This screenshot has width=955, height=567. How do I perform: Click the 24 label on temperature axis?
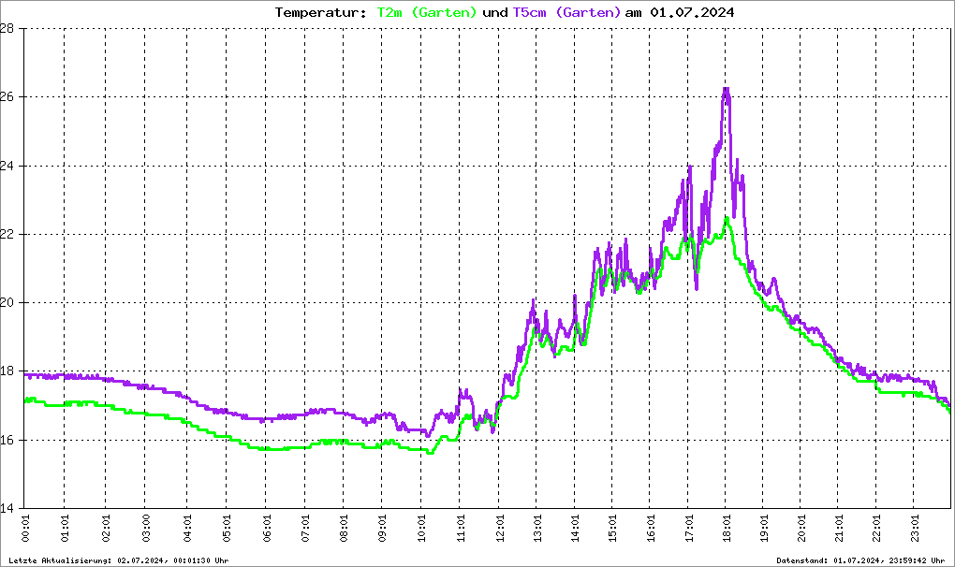click(x=7, y=166)
